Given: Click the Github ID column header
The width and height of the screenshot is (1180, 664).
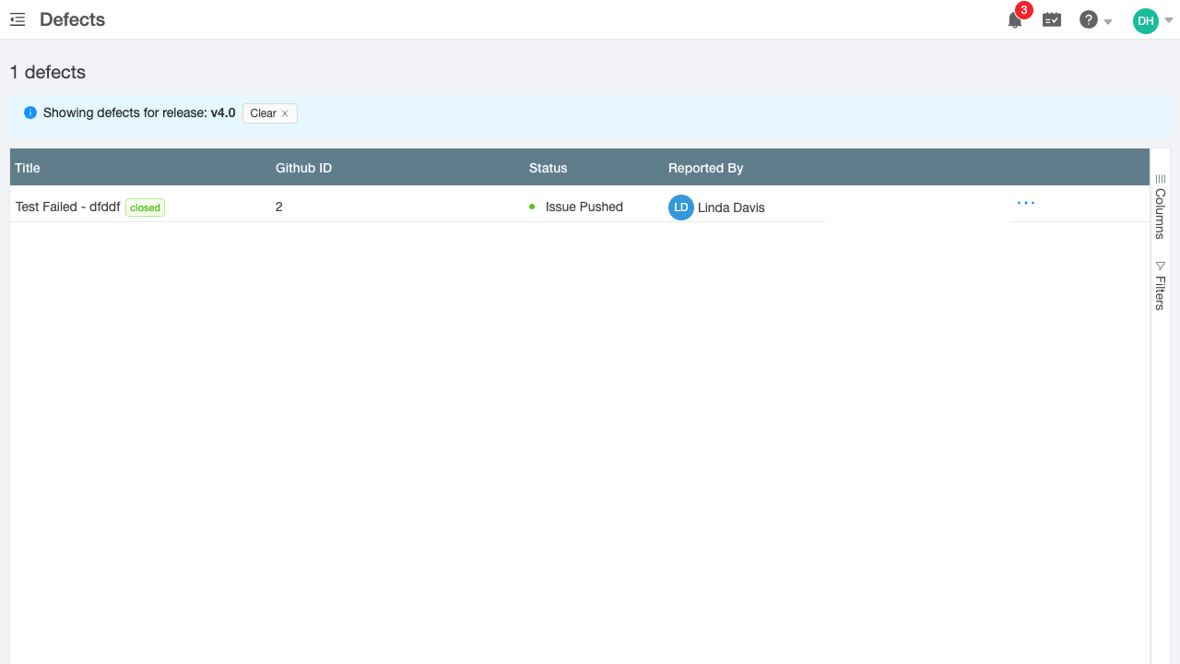Looking at the screenshot, I should click(303, 168).
